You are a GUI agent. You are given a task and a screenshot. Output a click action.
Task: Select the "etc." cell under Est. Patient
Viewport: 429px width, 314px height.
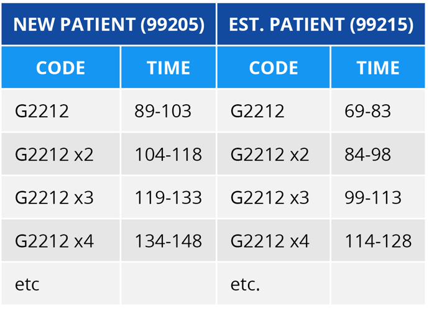click(x=245, y=284)
